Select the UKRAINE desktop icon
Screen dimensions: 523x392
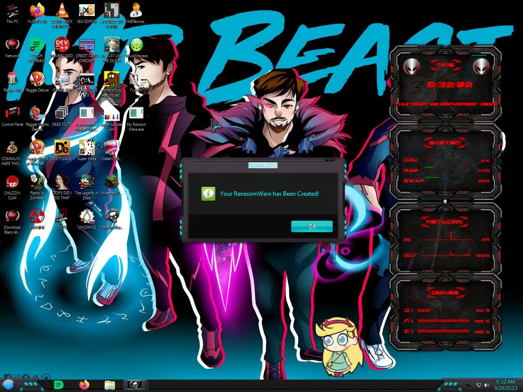click(x=37, y=220)
